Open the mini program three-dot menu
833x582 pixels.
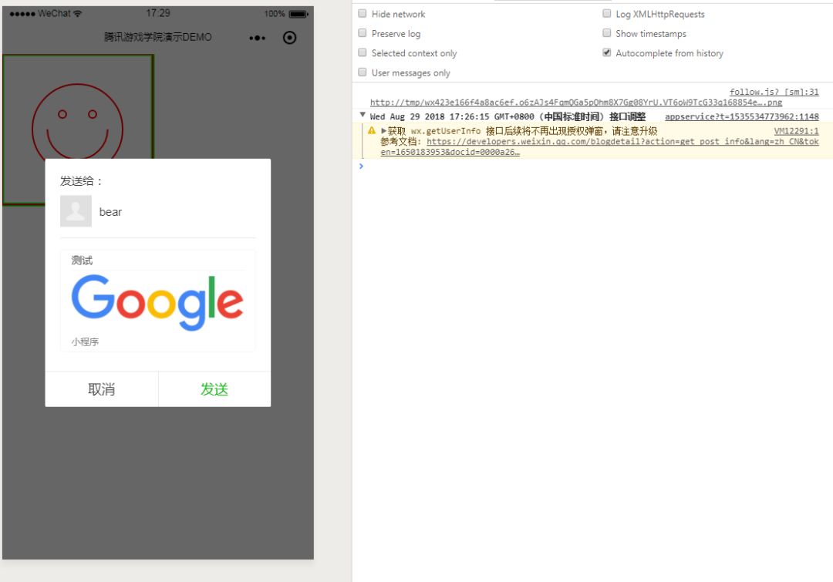[257, 38]
